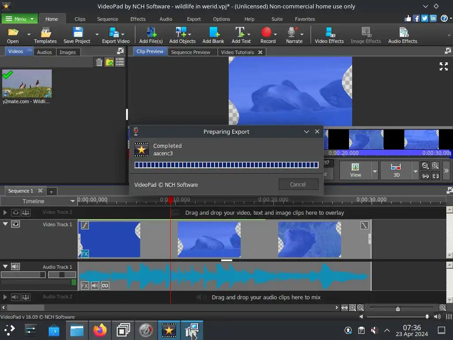The width and height of the screenshot is (453, 340).
Task: Click the Add Objects icon
Action: point(182,35)
